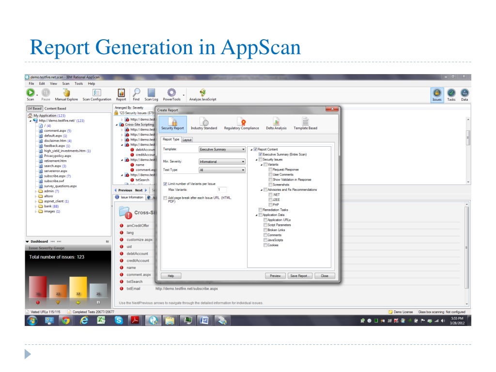Click the Preview button
The width and height of the screenshot is (496, 372).
pyautogui.click(x=275, y=276)
